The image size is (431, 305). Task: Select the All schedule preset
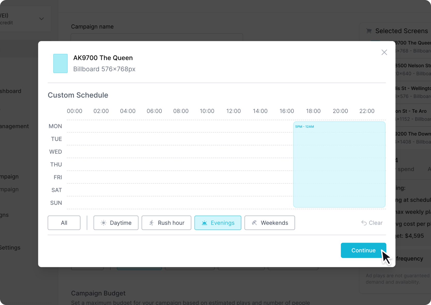(64, 223)
